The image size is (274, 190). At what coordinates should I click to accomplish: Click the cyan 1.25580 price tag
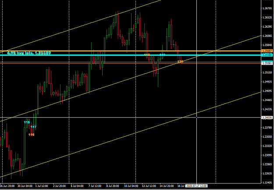(267, 55)
